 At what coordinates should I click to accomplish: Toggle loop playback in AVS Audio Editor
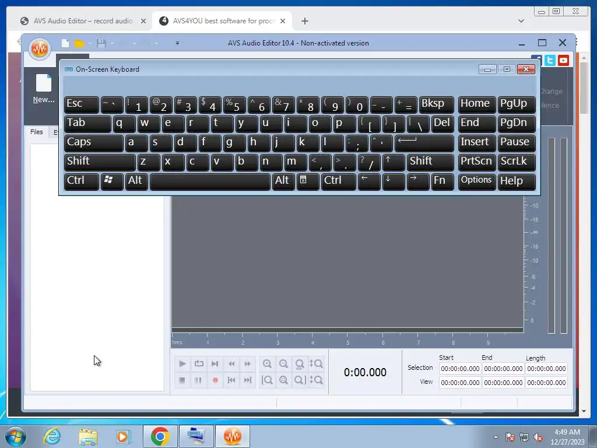pyautogui.click(x=199, y=364)
